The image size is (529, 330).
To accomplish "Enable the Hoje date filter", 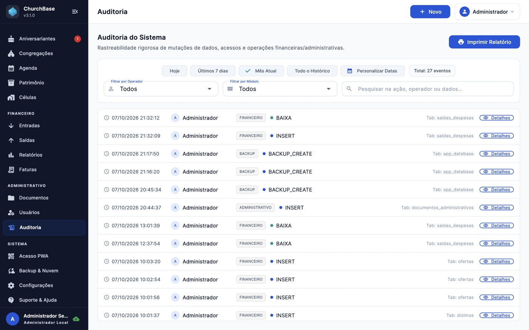I will coord(175,71).
